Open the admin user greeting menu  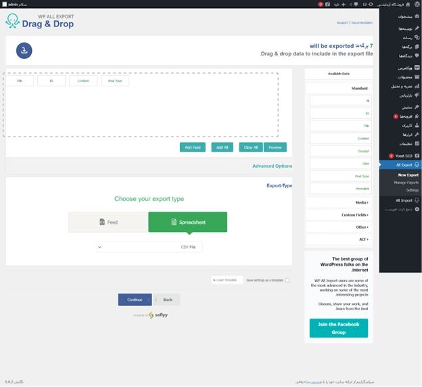14,4
